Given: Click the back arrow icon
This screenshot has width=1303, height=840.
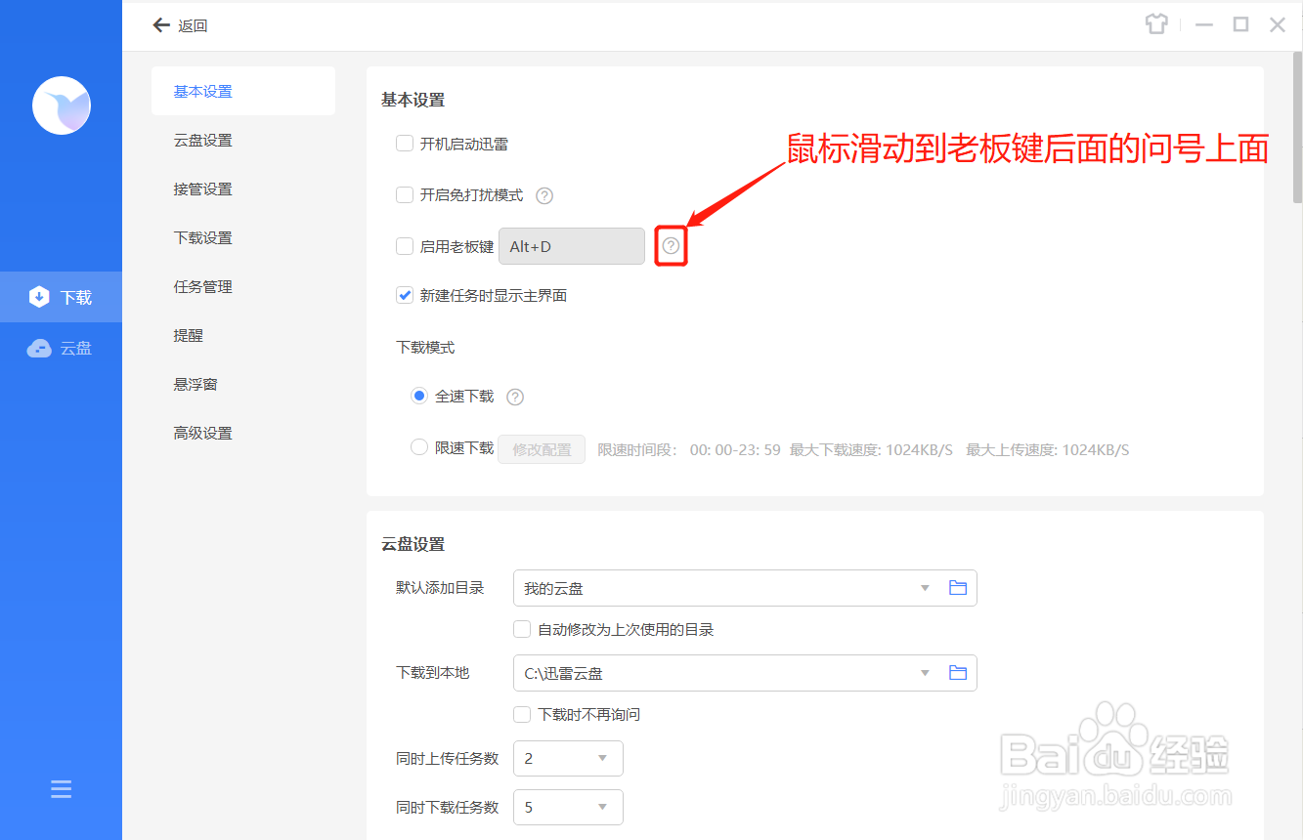Looking at the screenshot, I should [161, 25].
